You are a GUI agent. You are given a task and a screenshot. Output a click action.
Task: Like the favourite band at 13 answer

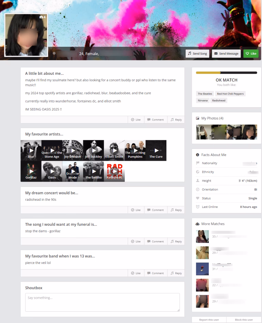[x=136, y=273]
